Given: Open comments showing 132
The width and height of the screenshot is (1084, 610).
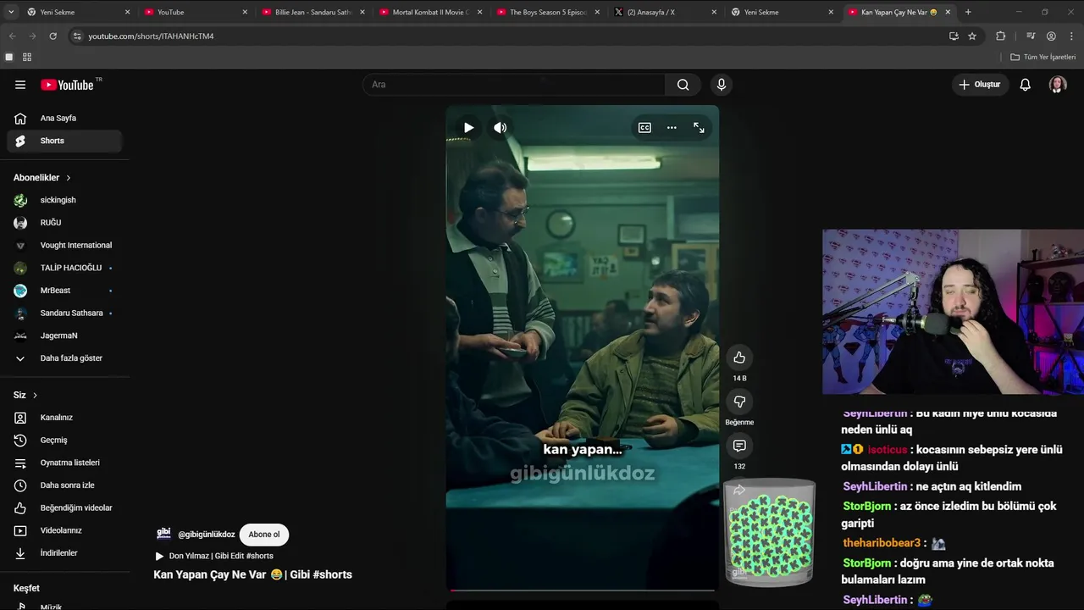Looking at the screenshot, I should (x=739, y=446).
